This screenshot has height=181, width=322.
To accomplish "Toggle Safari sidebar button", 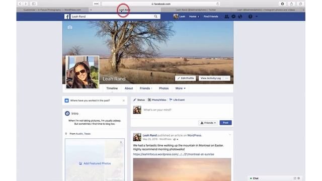I will pos(34,4).
